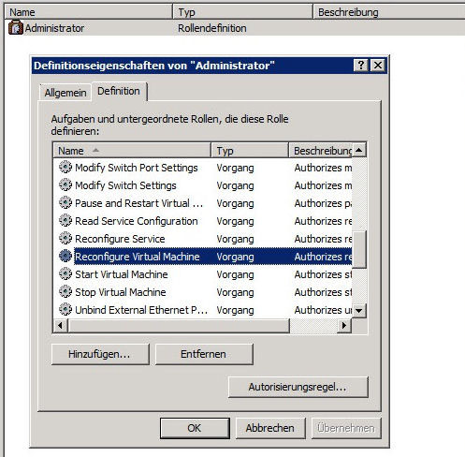Click the gear icon of Reconfigure Virtual Machine
Viewport: 465px width, 457px height.
[65, 256]
